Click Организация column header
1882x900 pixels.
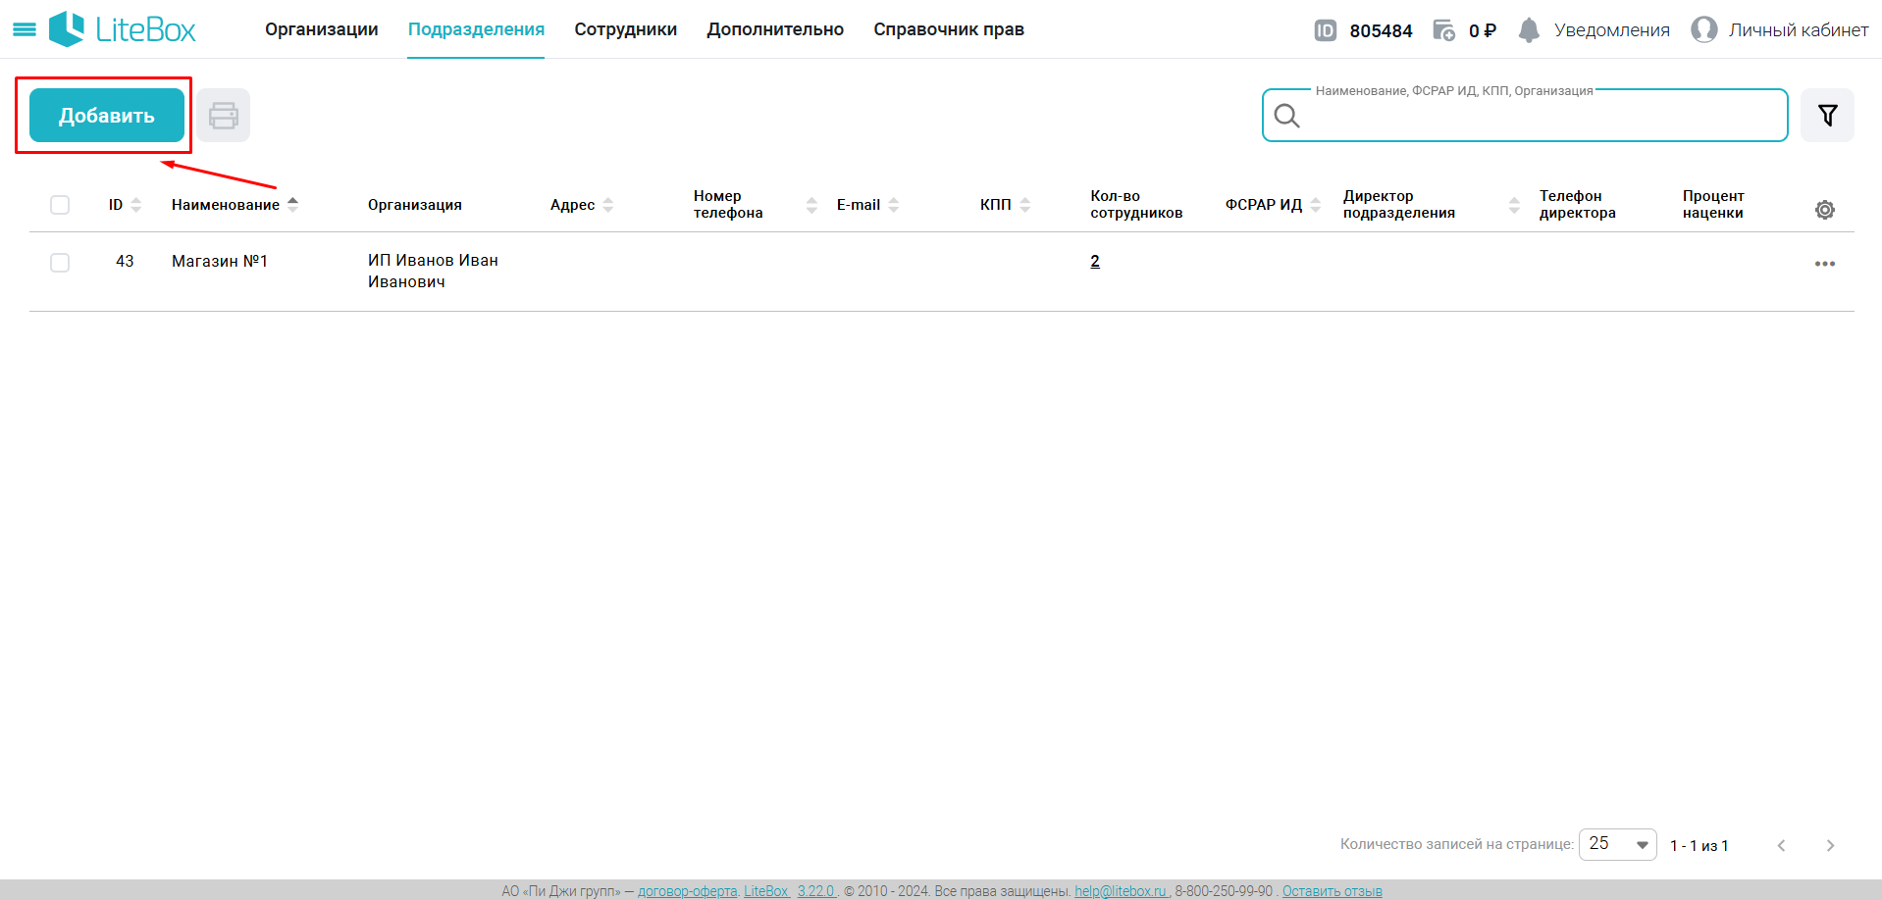coord(415,205)
